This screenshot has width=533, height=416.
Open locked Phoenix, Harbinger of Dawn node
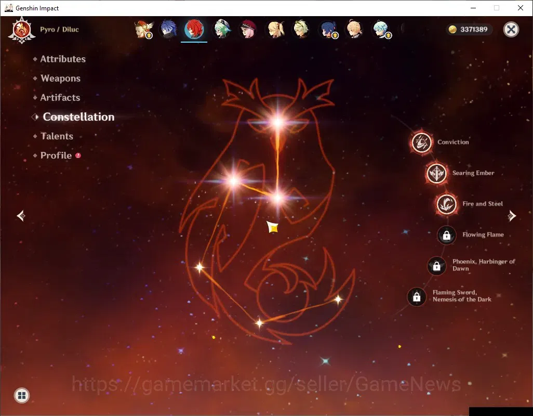coord(436,266)
